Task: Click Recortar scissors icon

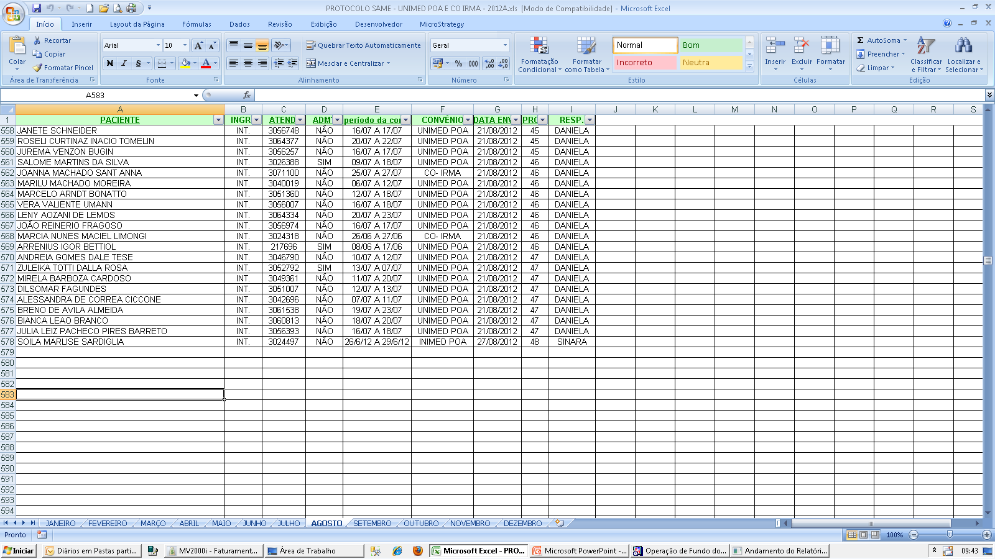Action: click(x=37, y=40)
